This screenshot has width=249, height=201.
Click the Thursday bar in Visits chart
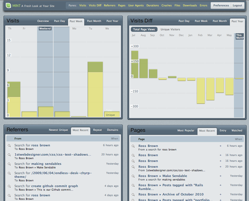[x=14, y=99]
